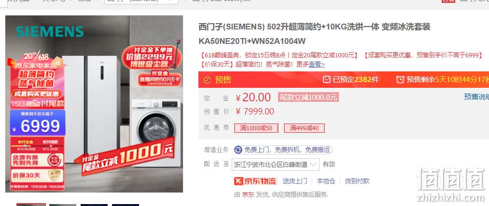Viewport: 489px width, 206px height.
Task: Click the 值值值 watermark logo
Action: point(451,180)
